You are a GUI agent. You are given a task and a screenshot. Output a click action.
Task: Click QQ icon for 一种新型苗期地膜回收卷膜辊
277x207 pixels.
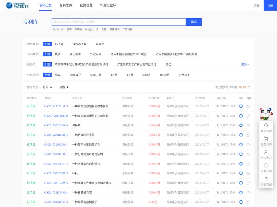[x=241, y=106]
